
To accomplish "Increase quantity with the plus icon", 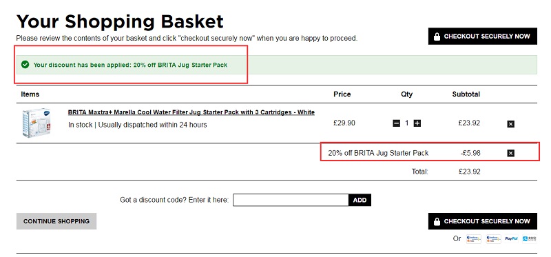I will coord(417,123).
